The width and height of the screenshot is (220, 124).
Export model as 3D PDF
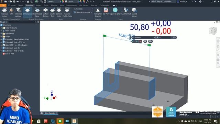tap(106, 11)
